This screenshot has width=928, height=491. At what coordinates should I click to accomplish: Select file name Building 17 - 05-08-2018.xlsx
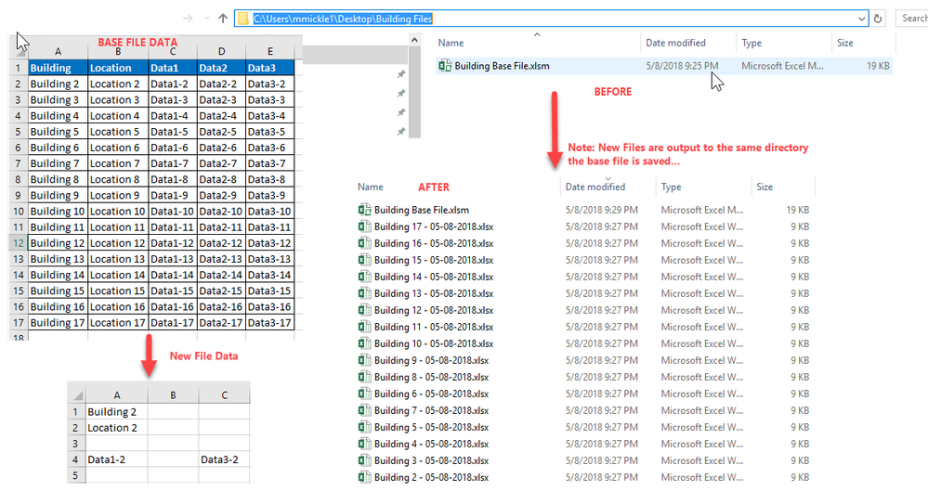pyautogui.click(x=434, y=226)
